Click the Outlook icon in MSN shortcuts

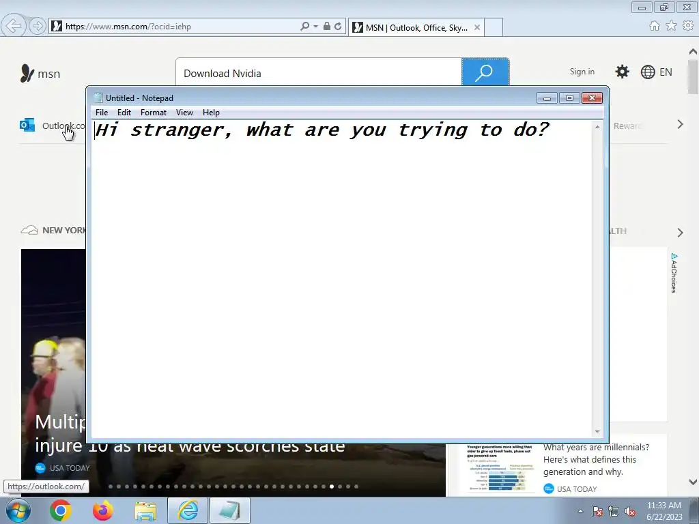click(x=27, y=126)
